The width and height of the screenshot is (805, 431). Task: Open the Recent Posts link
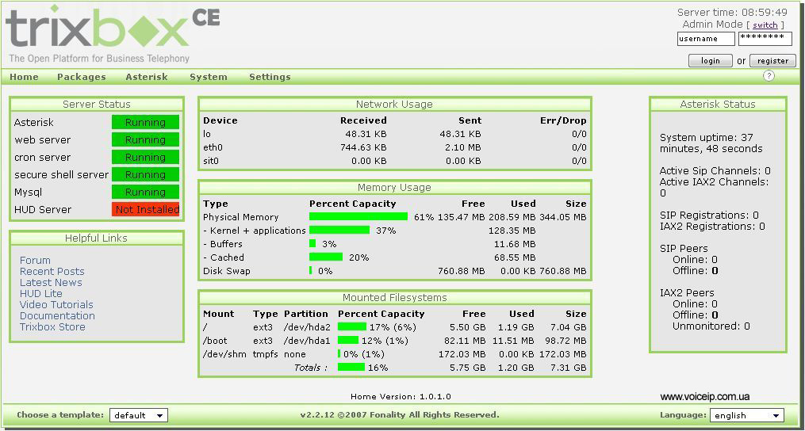click(52, 272)
